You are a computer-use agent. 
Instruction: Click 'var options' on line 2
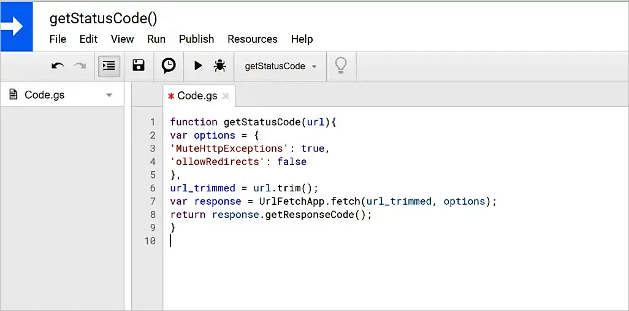pos(202,135)
